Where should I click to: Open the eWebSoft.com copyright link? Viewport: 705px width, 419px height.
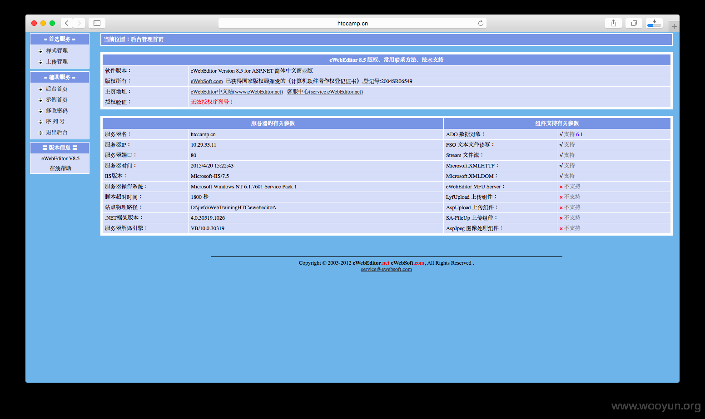point(207,81)
